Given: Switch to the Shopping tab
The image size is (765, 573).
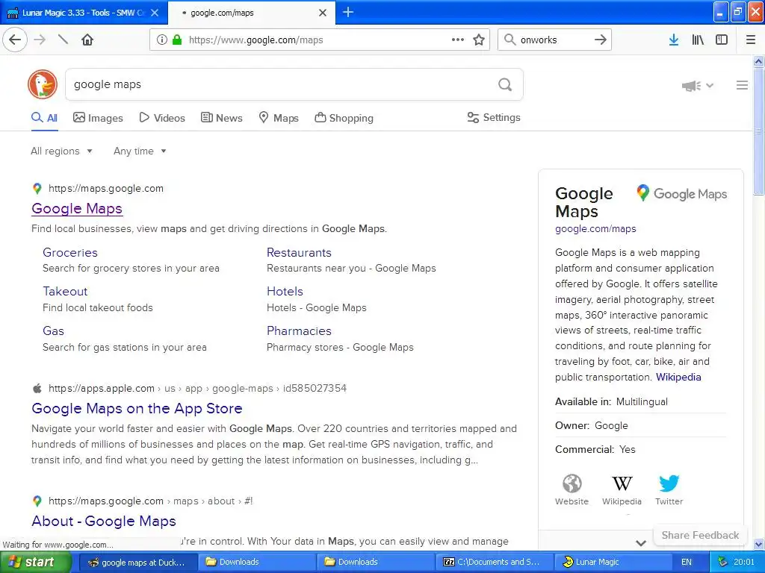Looking at the screenshot, I should coord(344,118).
